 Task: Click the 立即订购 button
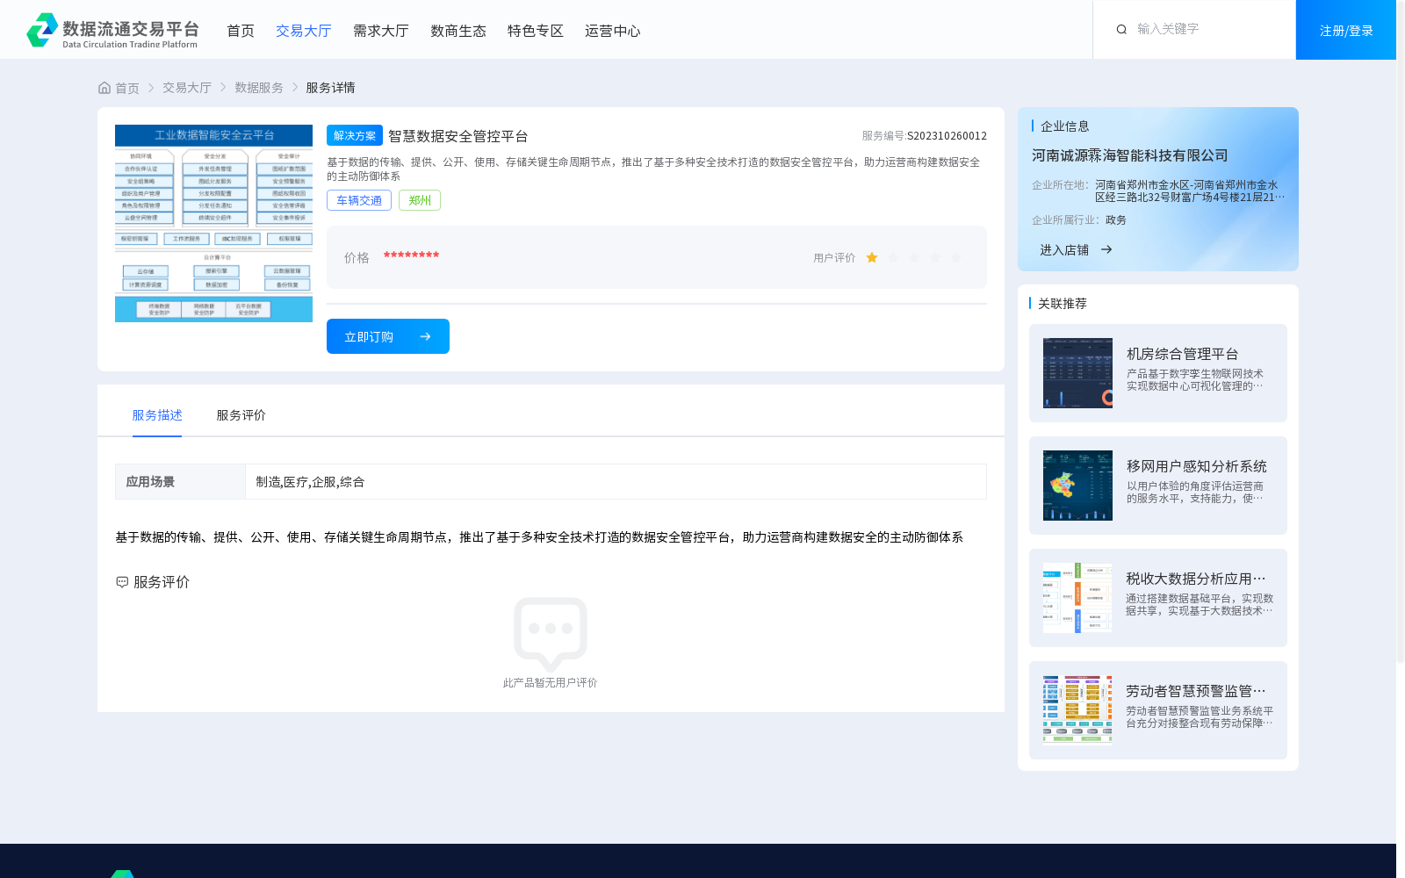[x=388, y=336]
